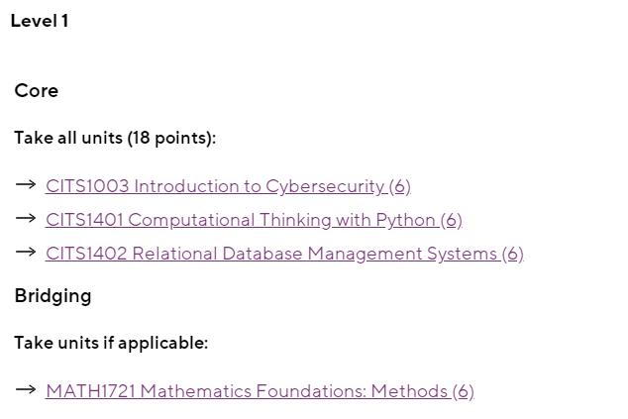
Task: Click the Level 1 heading
Action: tap(40, 21)
